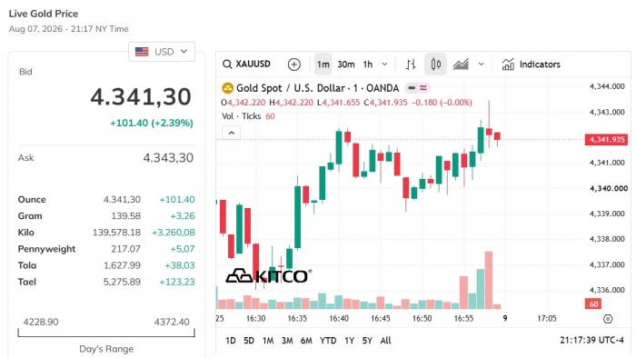Expand more chart styles chevron
The width and height of the screenshot is (636, 358).
(x=481, y=65)
